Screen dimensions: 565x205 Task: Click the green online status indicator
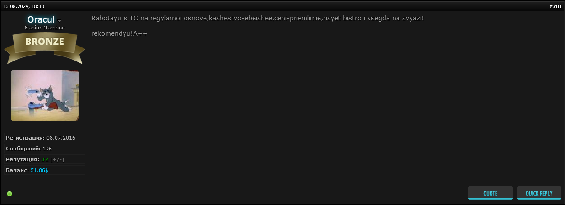[x=9, y=194]
